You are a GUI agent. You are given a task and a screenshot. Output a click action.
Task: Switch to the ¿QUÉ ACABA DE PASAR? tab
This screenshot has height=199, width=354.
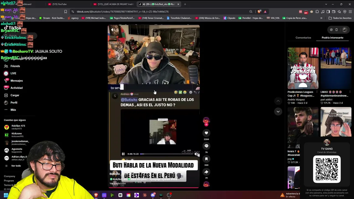click(x=113, y=4)
